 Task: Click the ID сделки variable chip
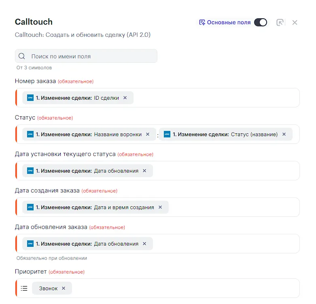pyautogui.click(x=77, y=98)
